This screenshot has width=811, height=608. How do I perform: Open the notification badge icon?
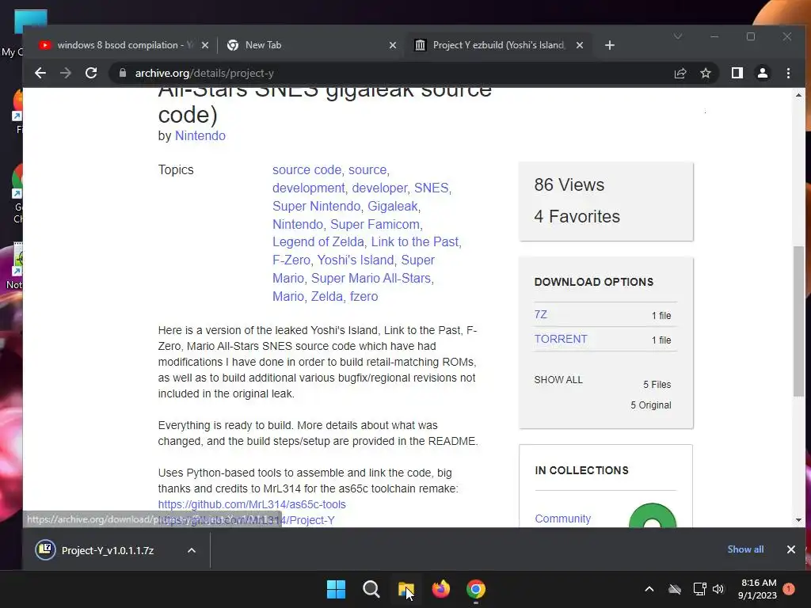click(789, 589)
